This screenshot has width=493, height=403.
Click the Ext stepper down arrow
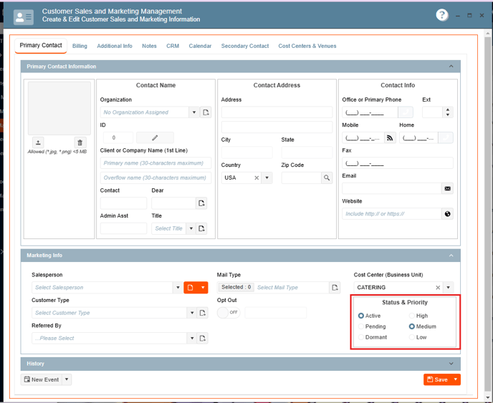pyautogui.click(x=448, y=115)
